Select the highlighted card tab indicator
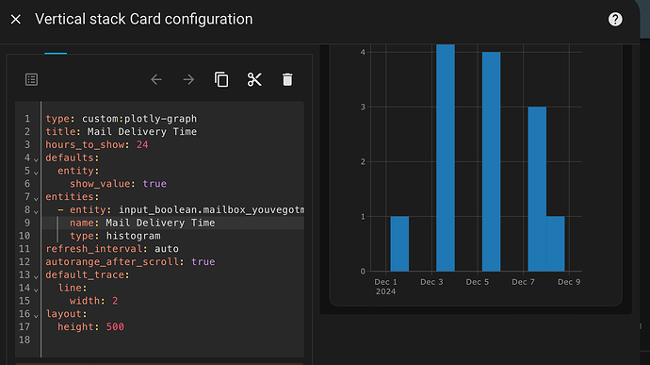The height and width of the screenshot is (365, 650). (56, 53)
